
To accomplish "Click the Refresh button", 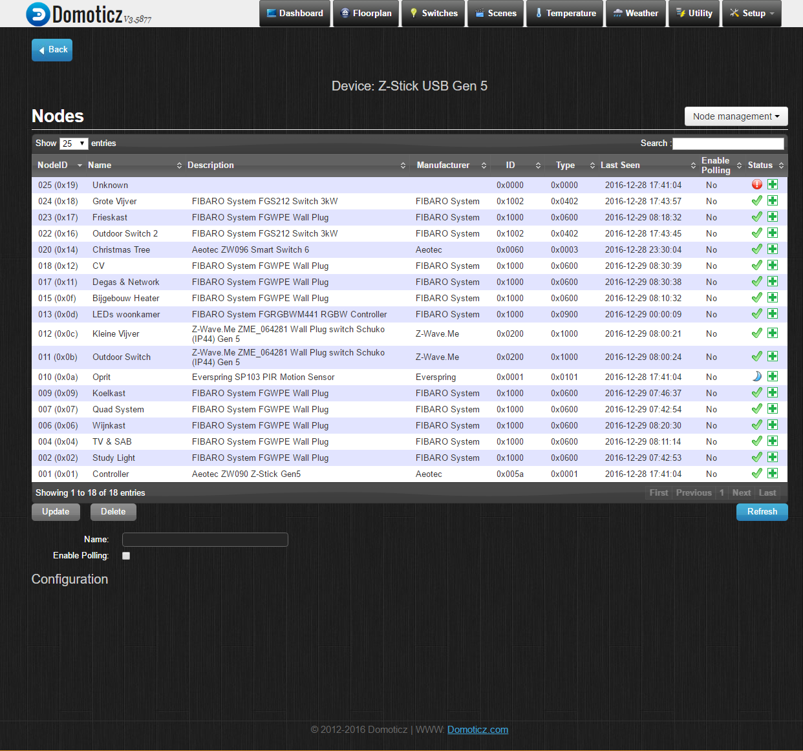I will tap(762, 512).
